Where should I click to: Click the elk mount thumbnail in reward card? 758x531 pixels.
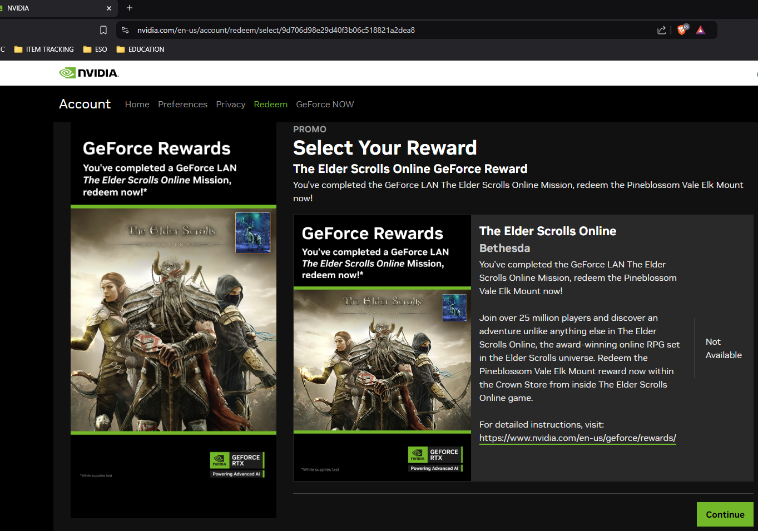pos(454,307)
